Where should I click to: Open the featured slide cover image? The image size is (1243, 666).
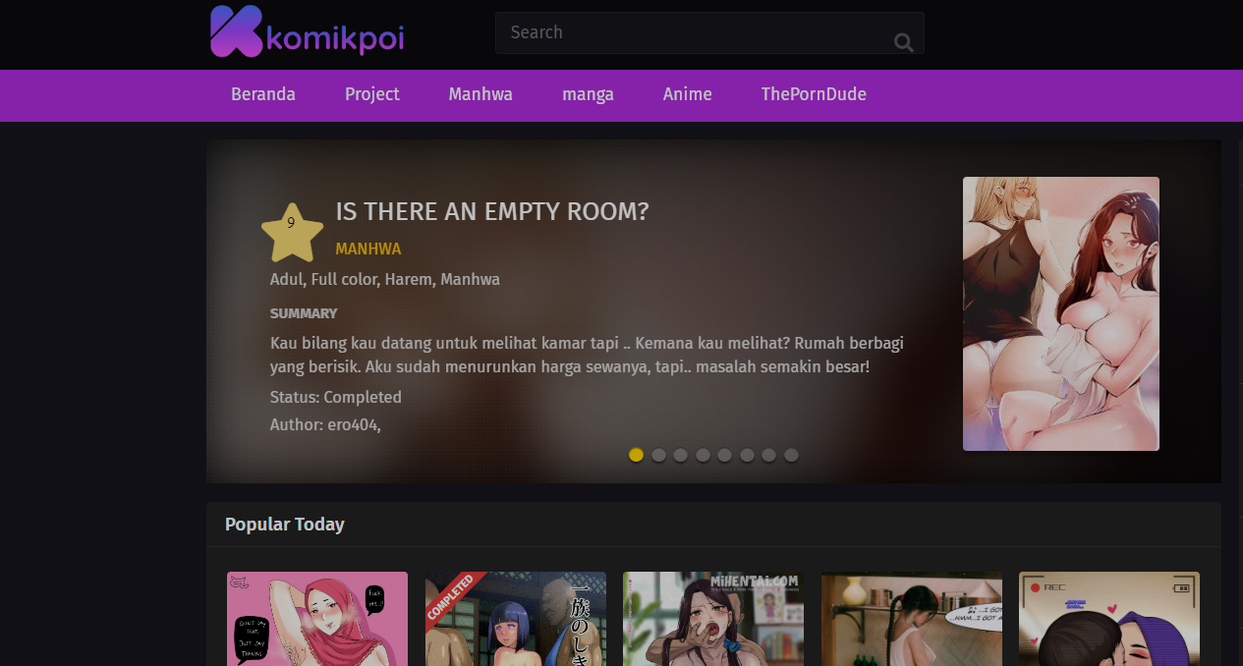pyautogui.click(x=1061, y=313)
